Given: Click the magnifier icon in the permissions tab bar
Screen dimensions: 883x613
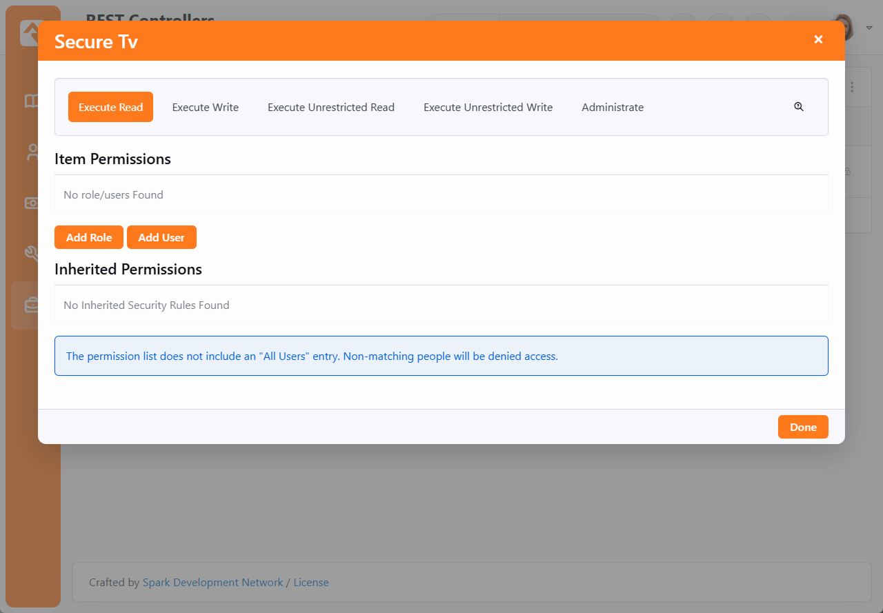Looking at the screenshot, I should 799,107.
